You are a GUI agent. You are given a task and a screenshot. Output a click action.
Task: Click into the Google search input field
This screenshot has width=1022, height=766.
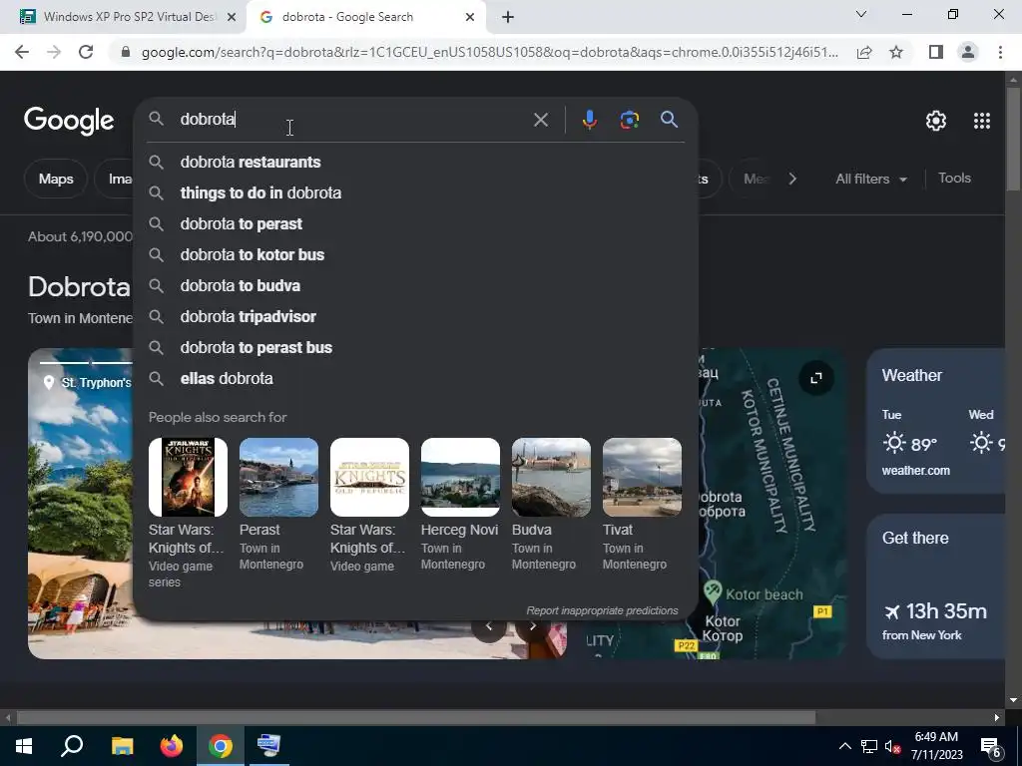point(352,120)
